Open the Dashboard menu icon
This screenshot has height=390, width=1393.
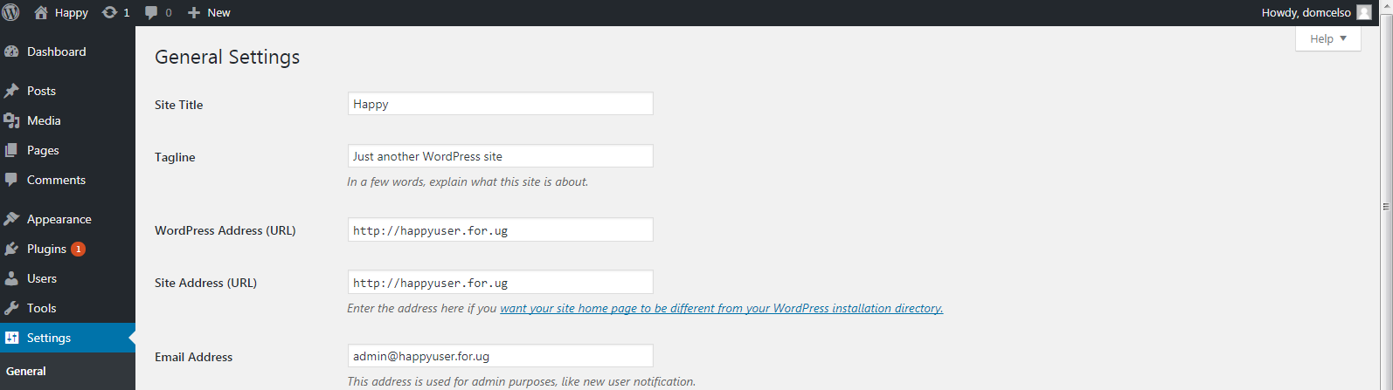11,51
